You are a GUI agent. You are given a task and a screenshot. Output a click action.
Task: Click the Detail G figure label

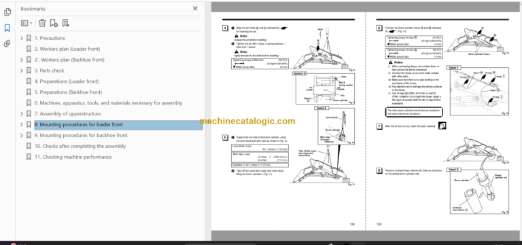(x=455, y=170)
